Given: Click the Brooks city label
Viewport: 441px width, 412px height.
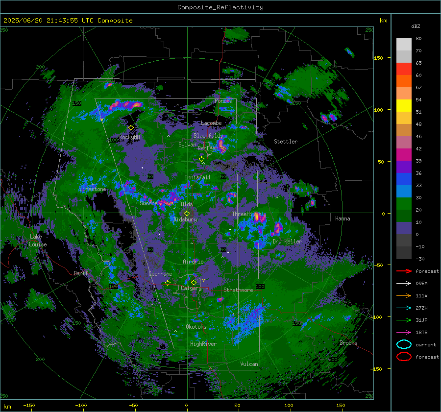Looking at the screenshot, I should (x=348, y=343).
